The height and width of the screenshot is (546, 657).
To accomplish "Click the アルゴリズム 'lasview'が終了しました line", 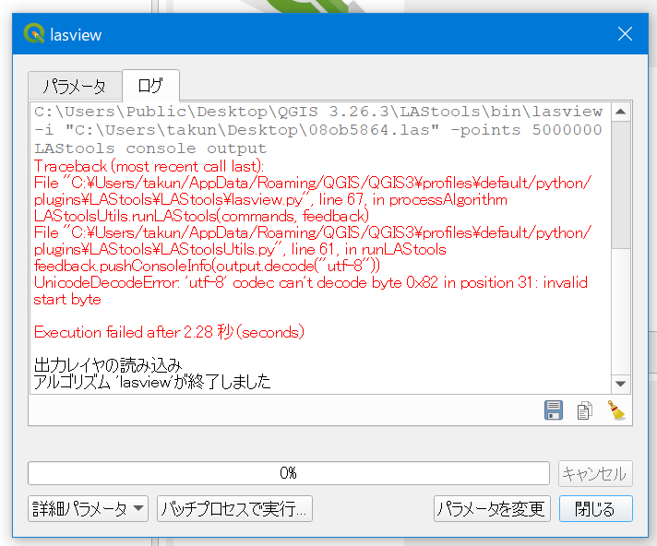I will click(x=152, y=382).
